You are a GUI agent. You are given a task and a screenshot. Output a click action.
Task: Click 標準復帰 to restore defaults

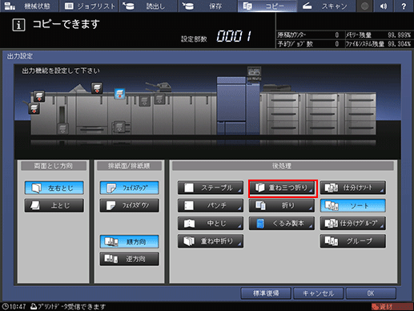266,293
